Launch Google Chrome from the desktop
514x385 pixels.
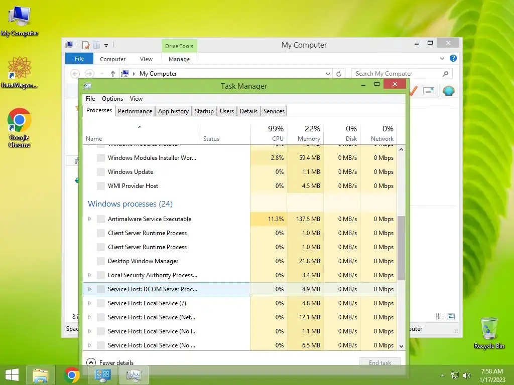20,128
